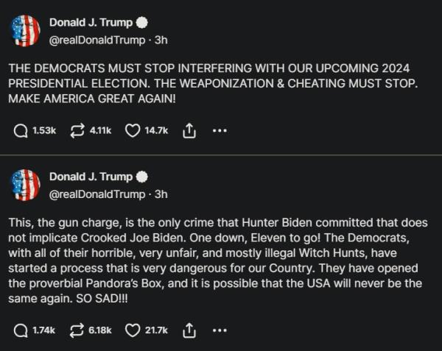Repost the 2024 Presidential Election post

(x=76, y=131)
